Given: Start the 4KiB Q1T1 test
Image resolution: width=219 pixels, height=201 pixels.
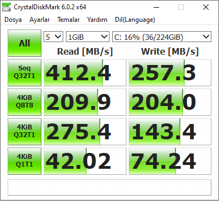Looking at the screenshot, I should 25,161.
